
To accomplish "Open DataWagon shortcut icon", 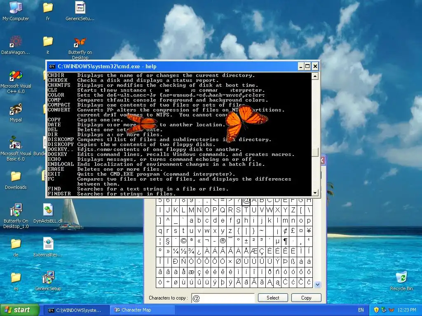I will pyautogui.click(x=16, y=44).
